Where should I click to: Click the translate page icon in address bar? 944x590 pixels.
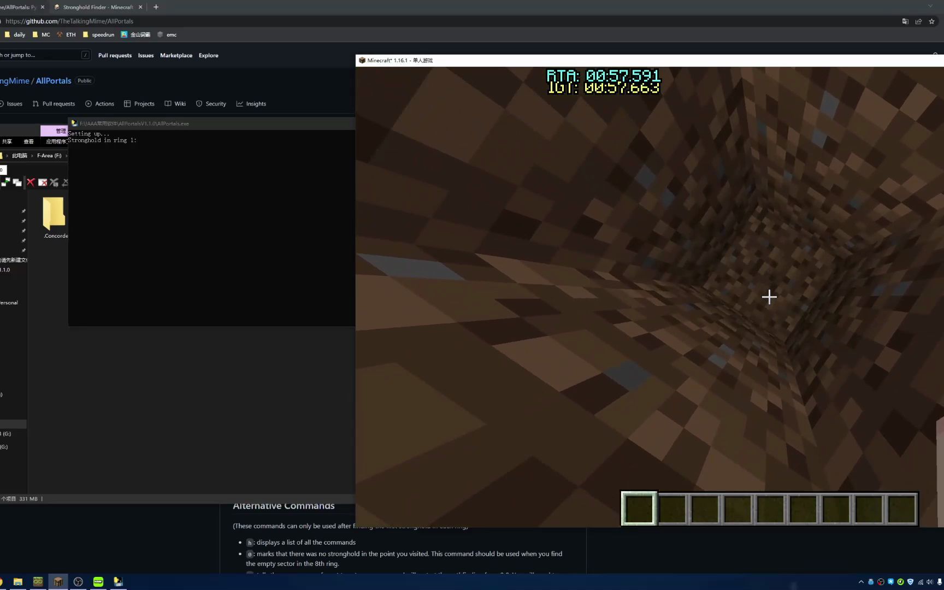click(905, 21)
